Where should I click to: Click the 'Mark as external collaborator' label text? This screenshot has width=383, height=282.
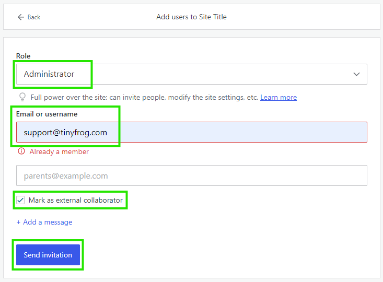coord(76,200)
